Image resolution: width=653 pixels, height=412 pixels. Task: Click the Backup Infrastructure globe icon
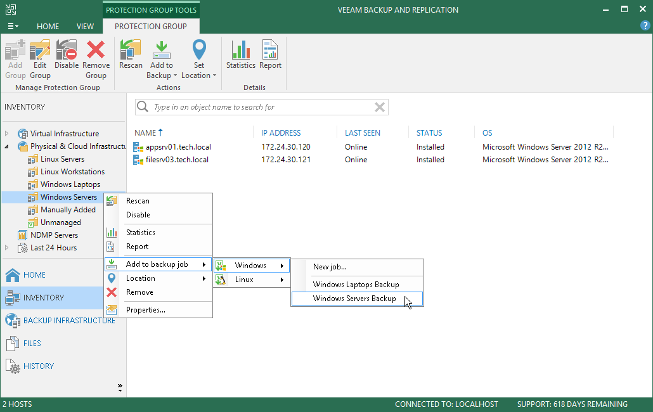point(13,321)
